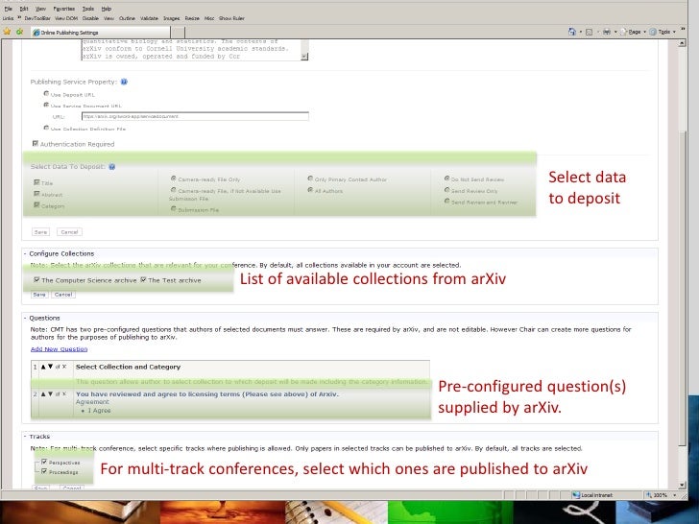699x524 pixels.
Task: Toggle the Abstract checkbox
Action: click(36, 194)
